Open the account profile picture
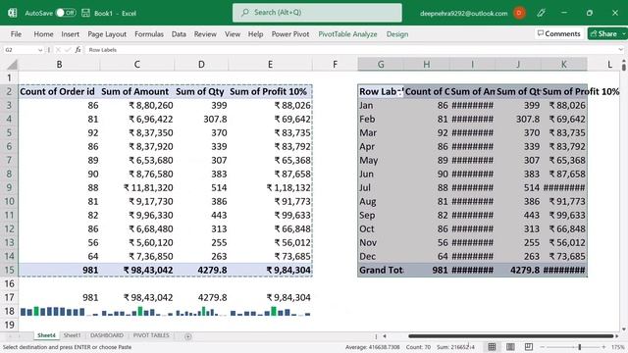 click(519, 13)
